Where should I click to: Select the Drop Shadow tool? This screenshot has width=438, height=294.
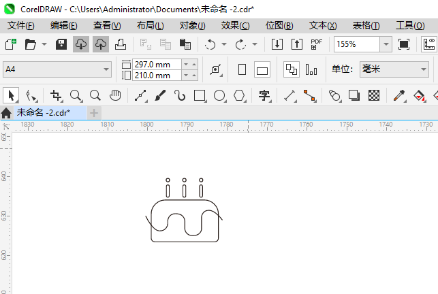pos(354,95)
